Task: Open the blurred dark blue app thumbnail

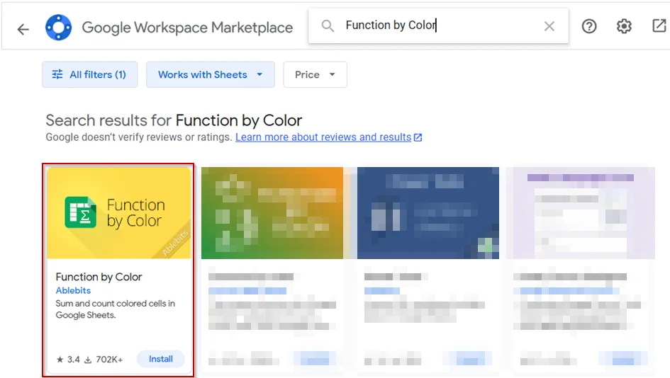Action: pos(428,213)
